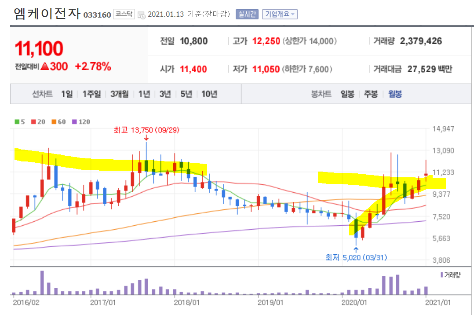
Task: Click the 최저 5,020 (03/31) low marker
Action: coord(356,257)
